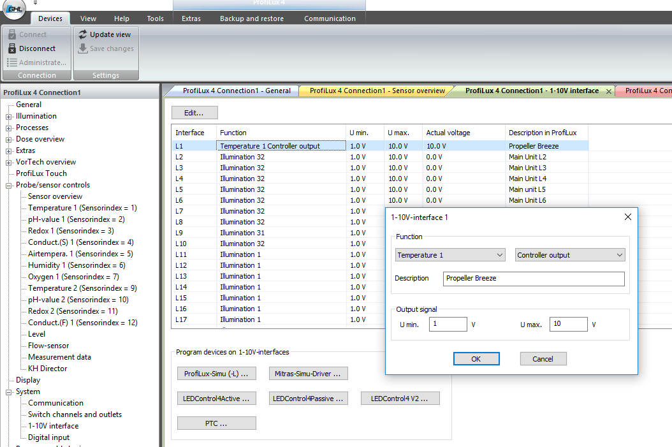Open the Help ribbon tab
The image size is (672, 447).
[x=122, y=18]
